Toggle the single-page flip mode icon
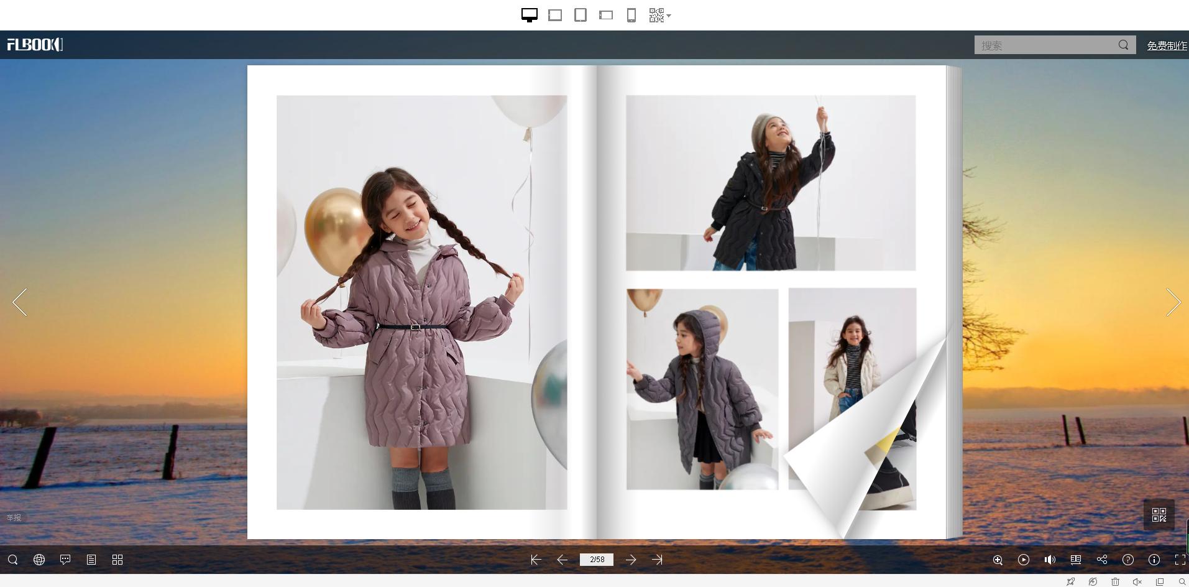1189x587 pixels. (1075, 560)
